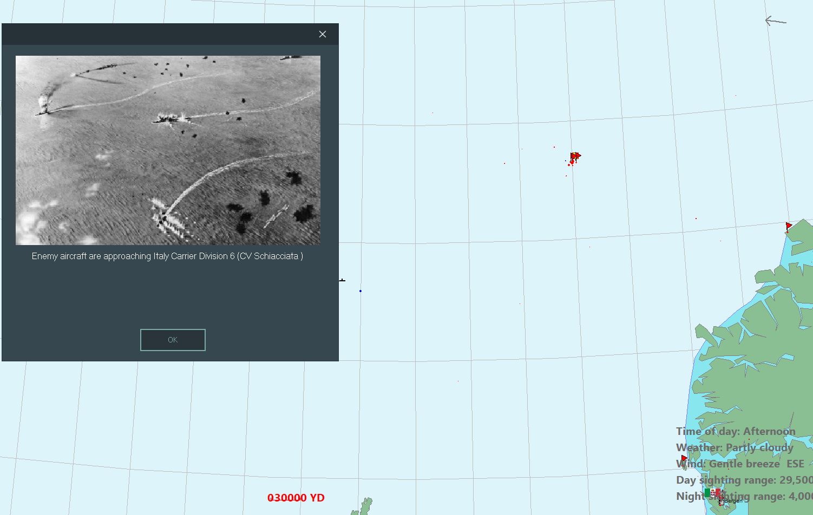813x515 pixels.
Task: Click OK to dismiss the enemy aircraft alert
Action: click(x=173, y=340)
